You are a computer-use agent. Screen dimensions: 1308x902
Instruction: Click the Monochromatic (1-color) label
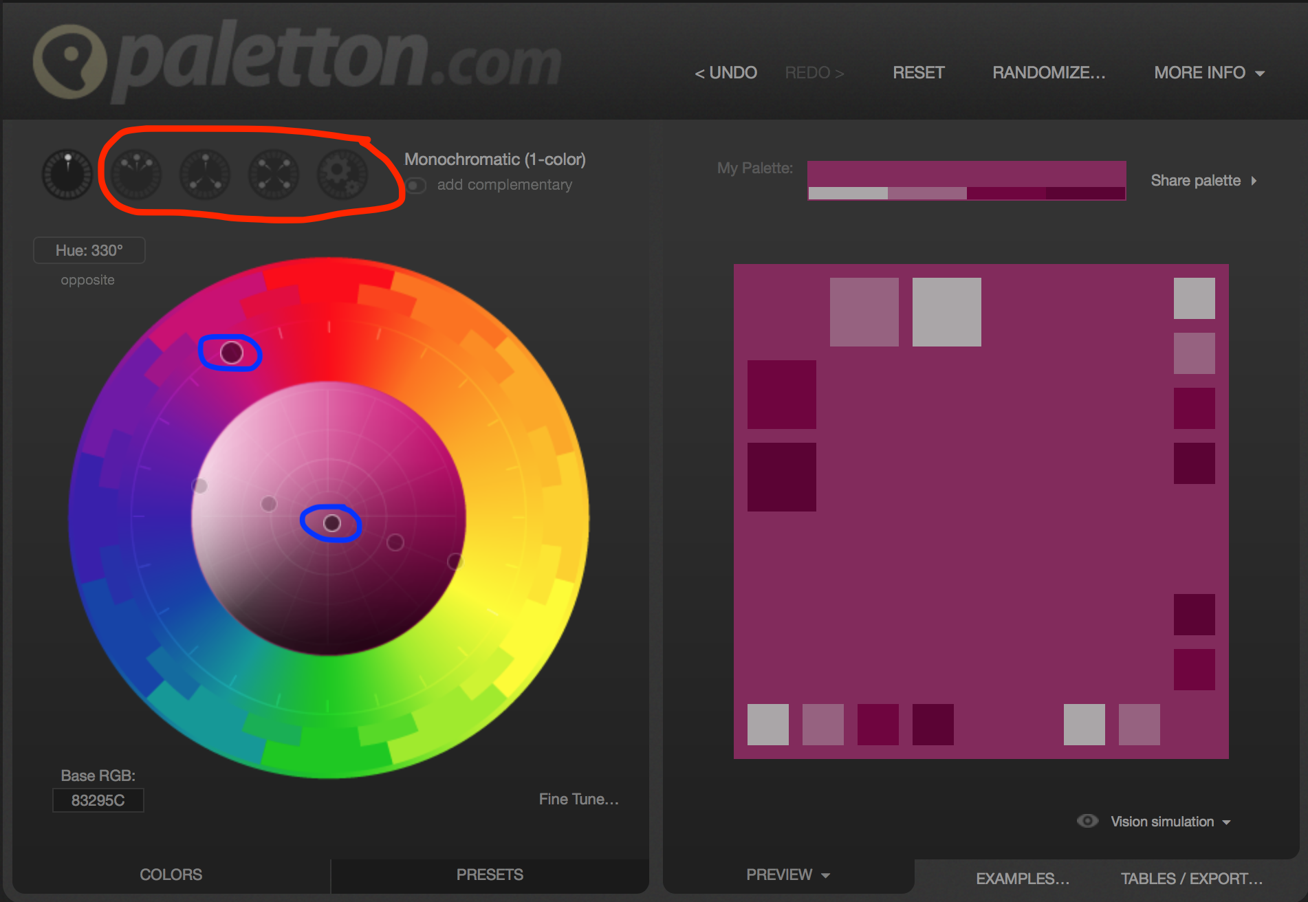point(495,159)
